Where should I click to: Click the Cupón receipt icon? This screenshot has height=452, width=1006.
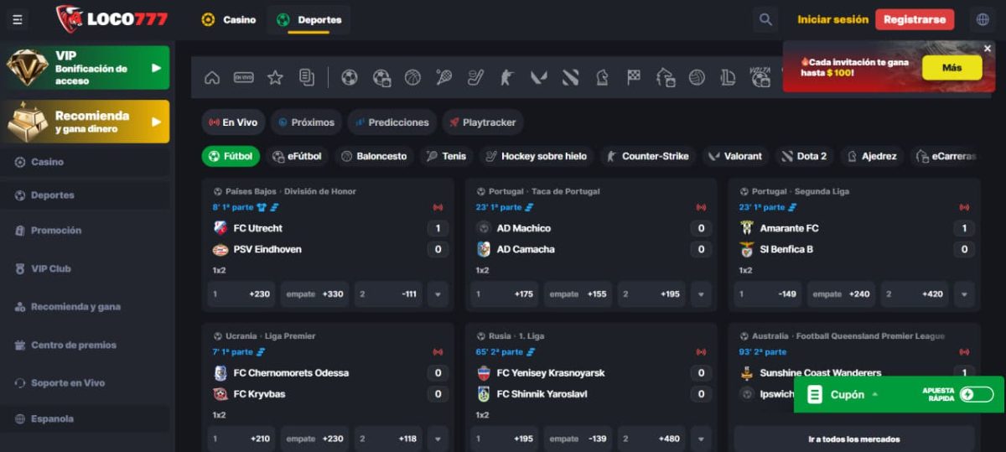point(814,395)
